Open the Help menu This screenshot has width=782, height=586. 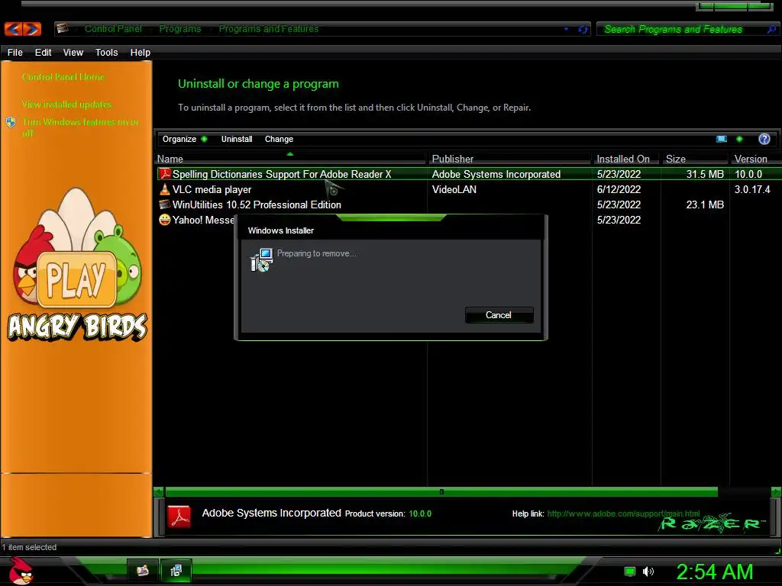[x=141, y=53]
